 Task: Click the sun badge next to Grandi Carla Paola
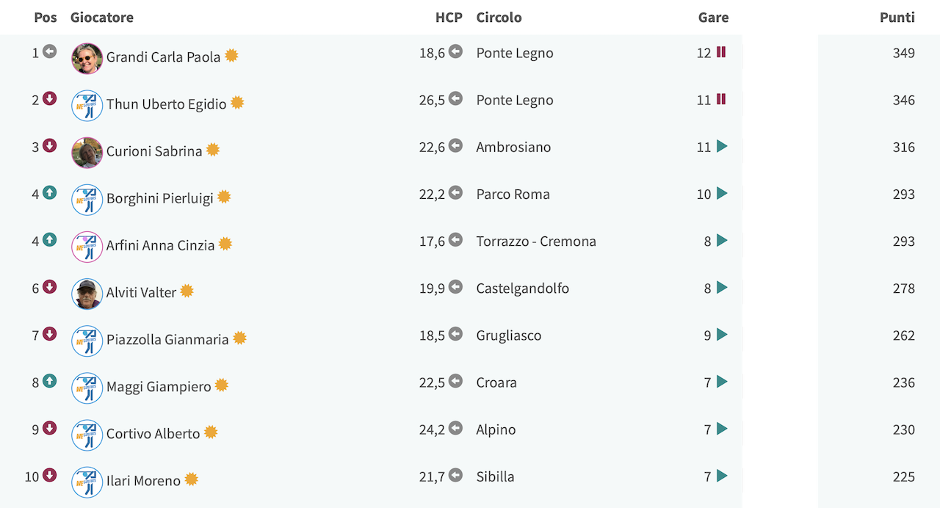[231, 56]
